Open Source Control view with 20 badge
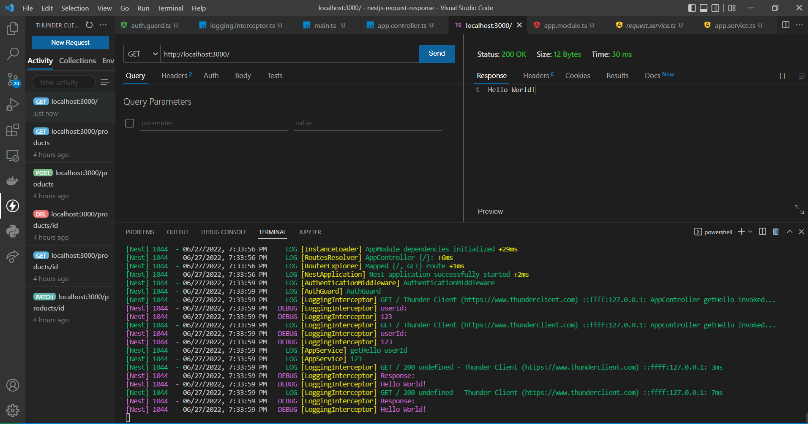This screenshot has height=424, width=808. click(x=13, y=79)
